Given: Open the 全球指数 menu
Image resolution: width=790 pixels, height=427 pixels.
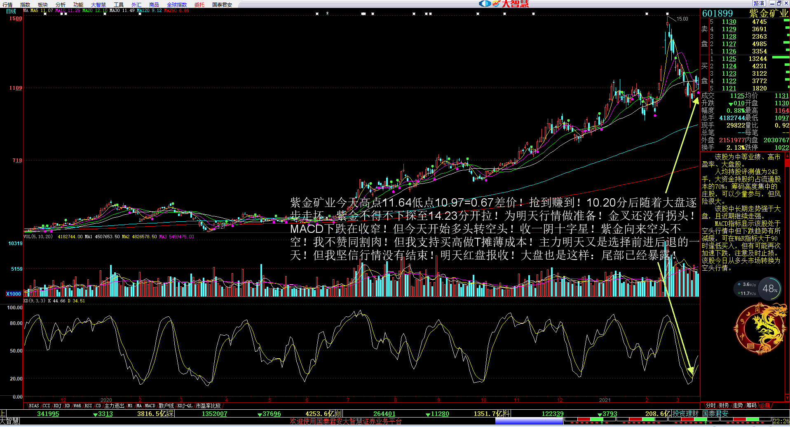Looking at the screenshot, I should [x=177, y=5].
